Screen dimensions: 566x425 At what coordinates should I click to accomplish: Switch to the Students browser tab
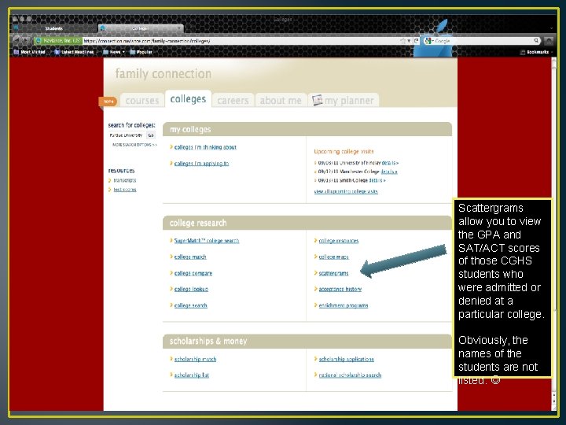[x=54, y=28]
